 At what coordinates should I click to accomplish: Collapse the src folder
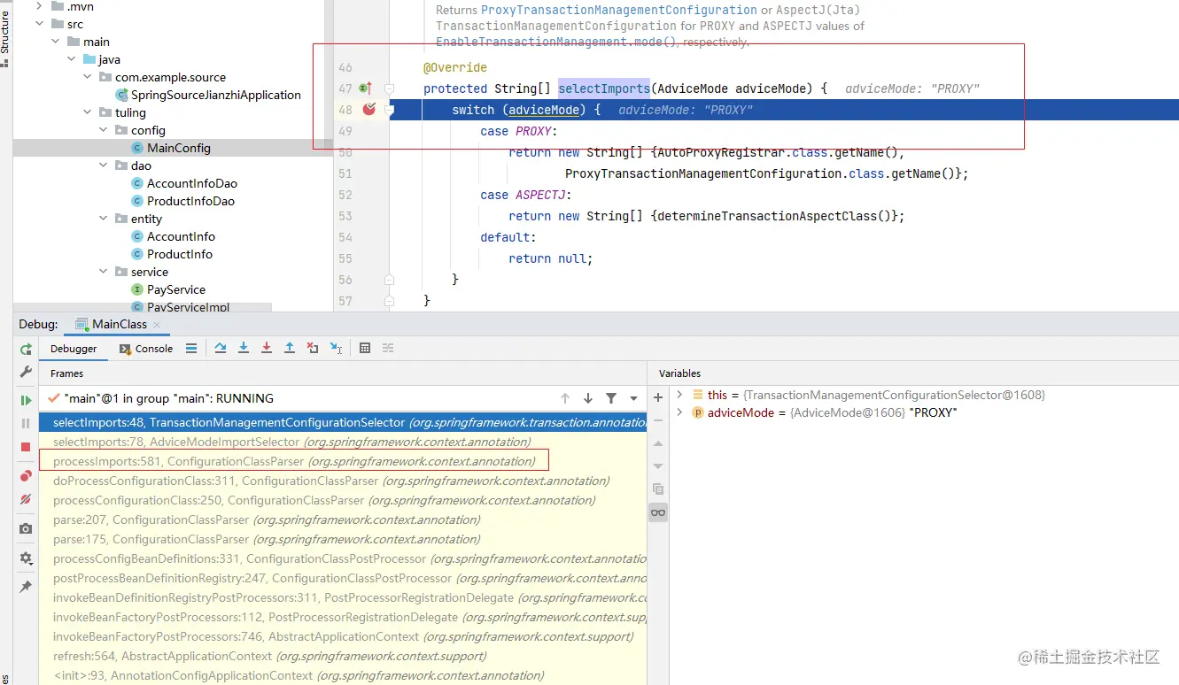(40, 24)
